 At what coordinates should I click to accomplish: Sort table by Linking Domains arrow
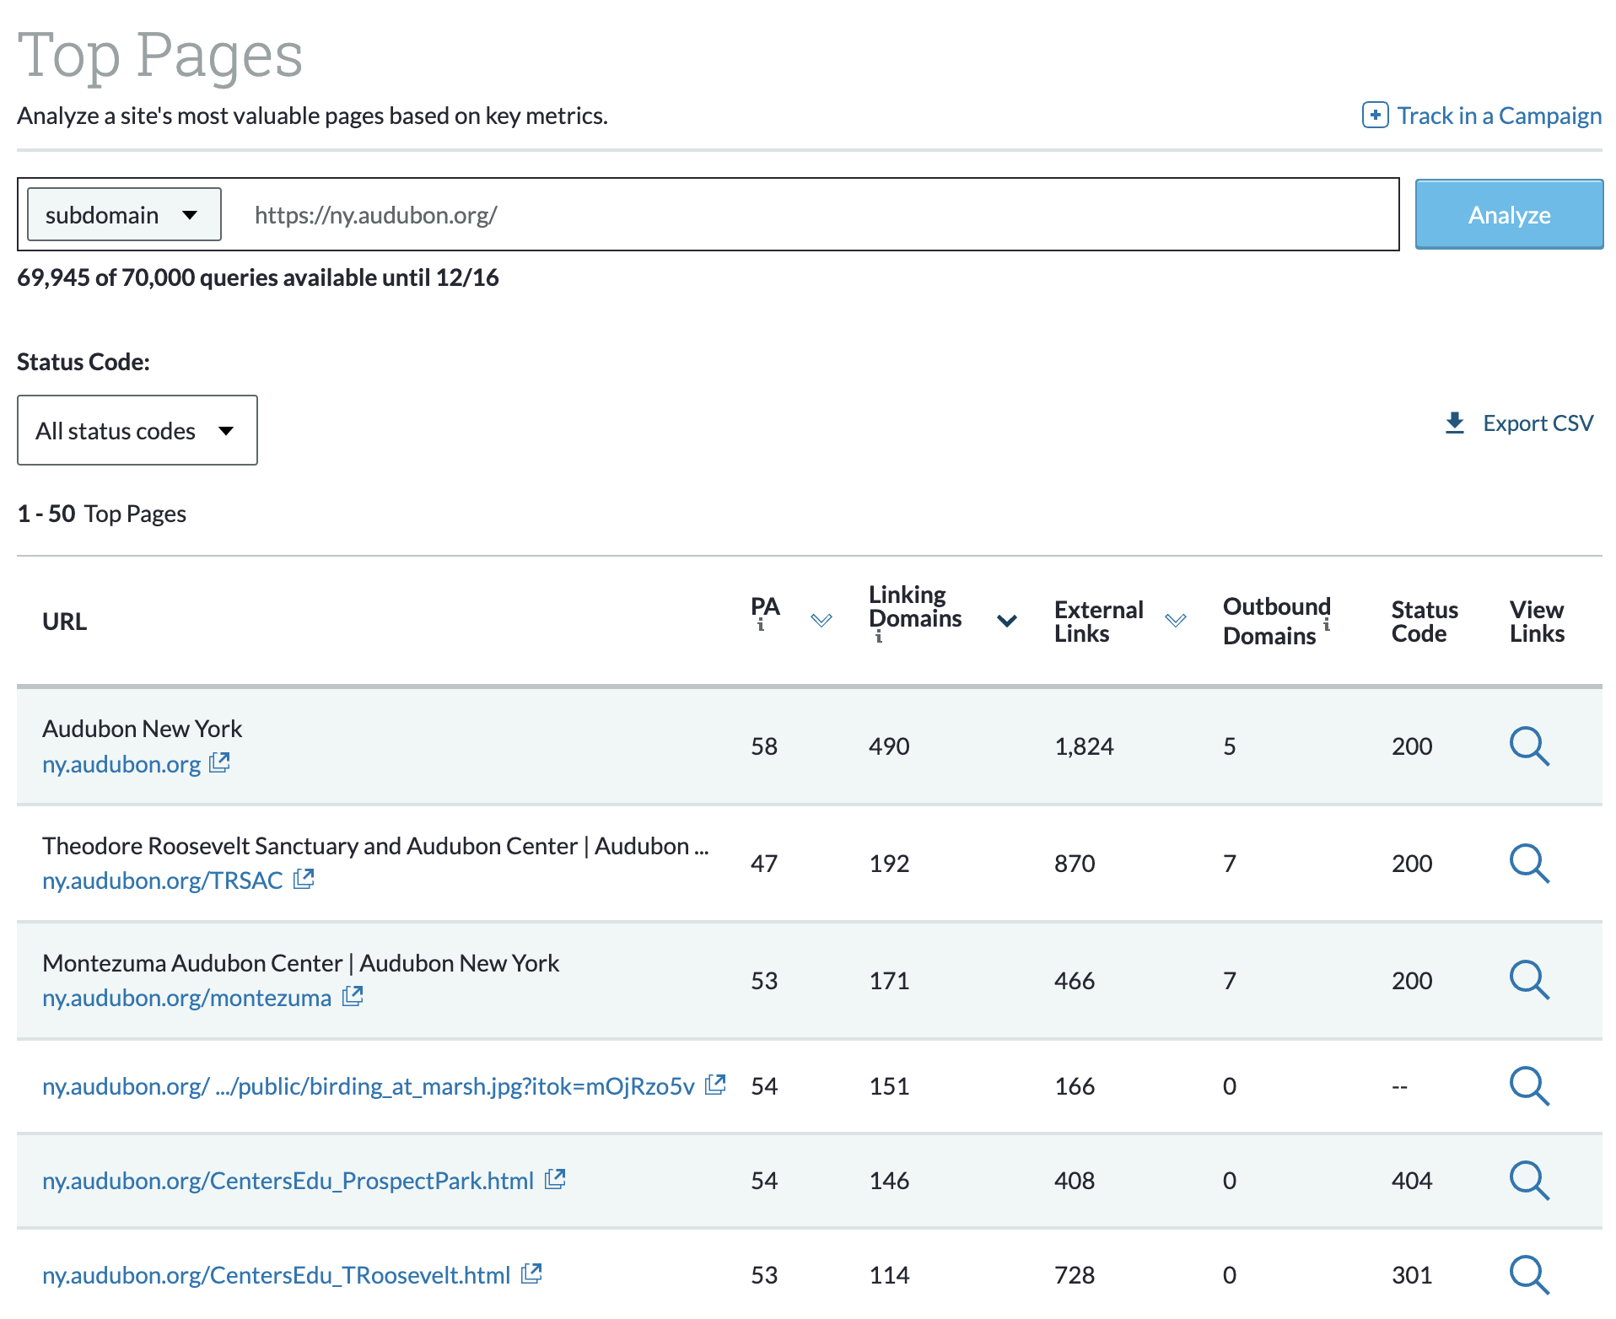point(1006,622)
